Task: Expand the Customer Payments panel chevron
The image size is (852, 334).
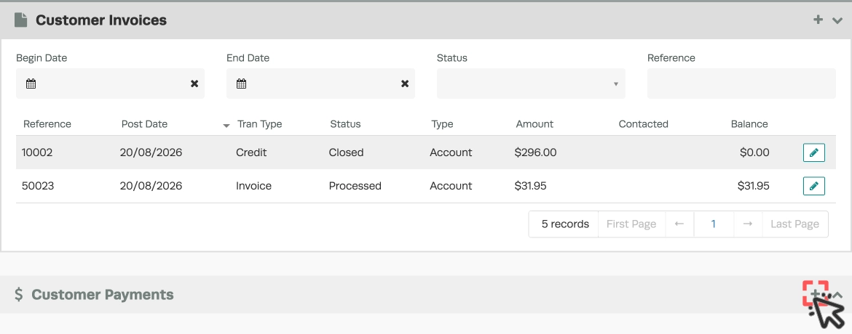Action: point(838,295)
